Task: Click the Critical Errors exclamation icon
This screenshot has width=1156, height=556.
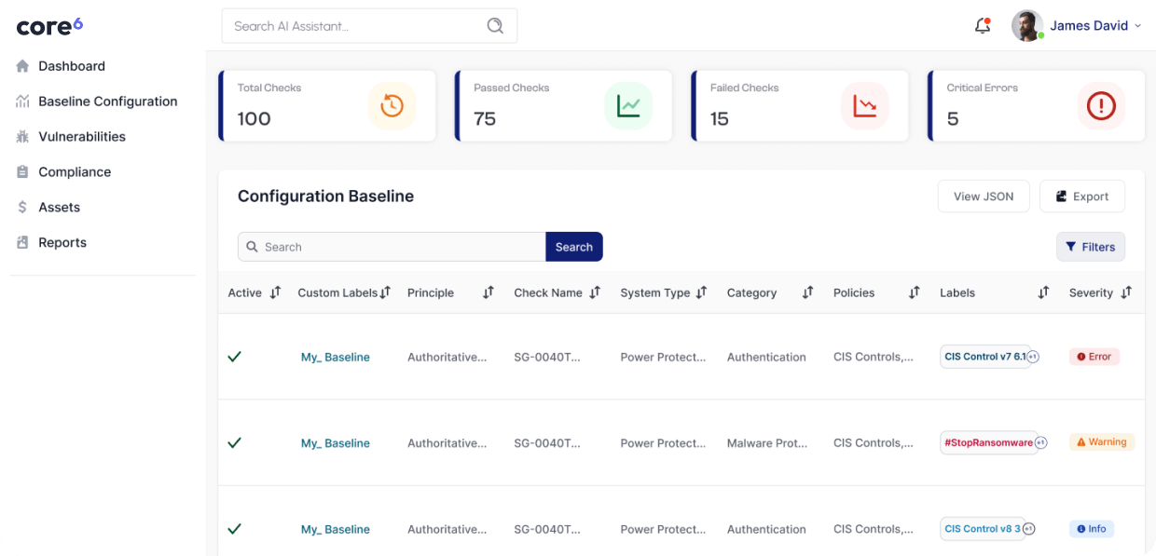Action: click(1101, 105)
